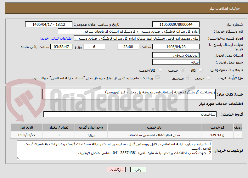Viewport: 248px width, 178px height.
Task: Click the شرح کلی نیاز description textarea
Action: [129, 94]
